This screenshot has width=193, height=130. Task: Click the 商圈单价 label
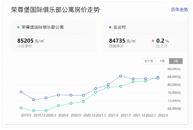116,46
